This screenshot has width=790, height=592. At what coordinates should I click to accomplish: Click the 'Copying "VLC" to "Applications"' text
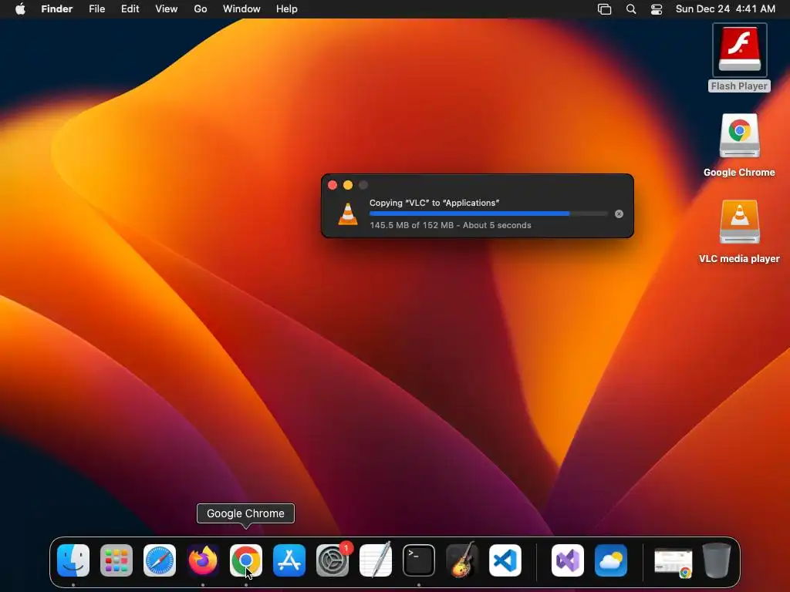[434, 203]
